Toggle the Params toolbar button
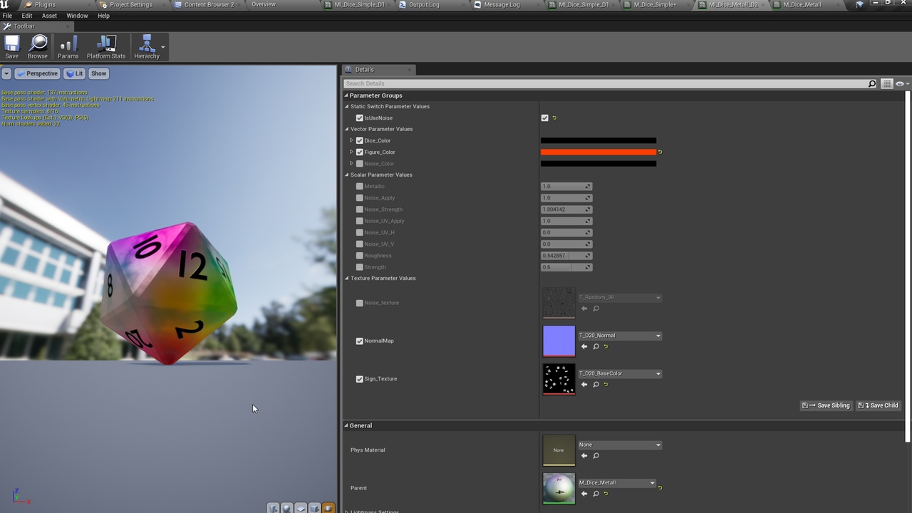Viewport: 912px width, 513px height. (68, 47)
